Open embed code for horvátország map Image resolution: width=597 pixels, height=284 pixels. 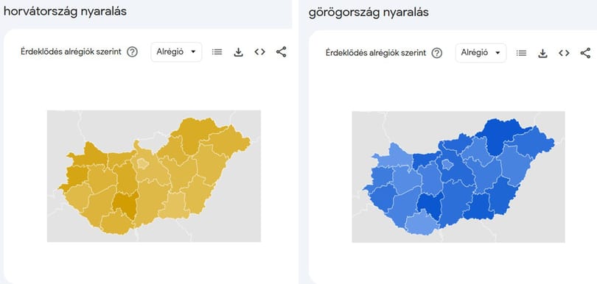click(259, 52)
